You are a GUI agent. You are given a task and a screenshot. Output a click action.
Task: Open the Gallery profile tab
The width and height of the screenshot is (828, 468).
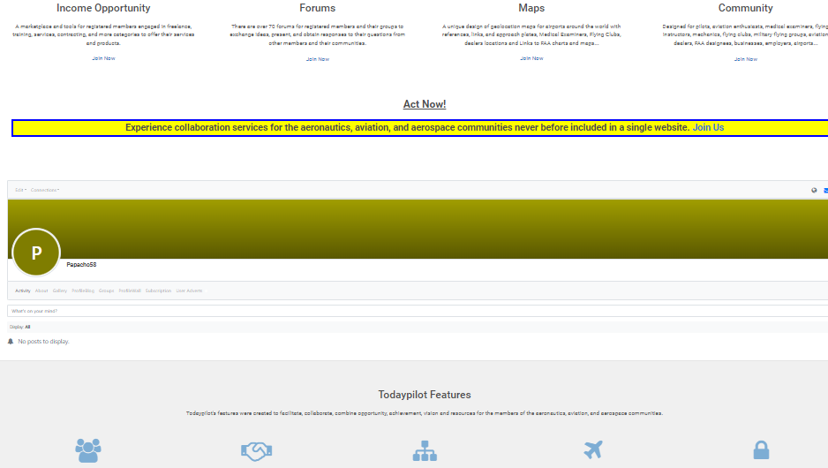[x=60, y=291]
